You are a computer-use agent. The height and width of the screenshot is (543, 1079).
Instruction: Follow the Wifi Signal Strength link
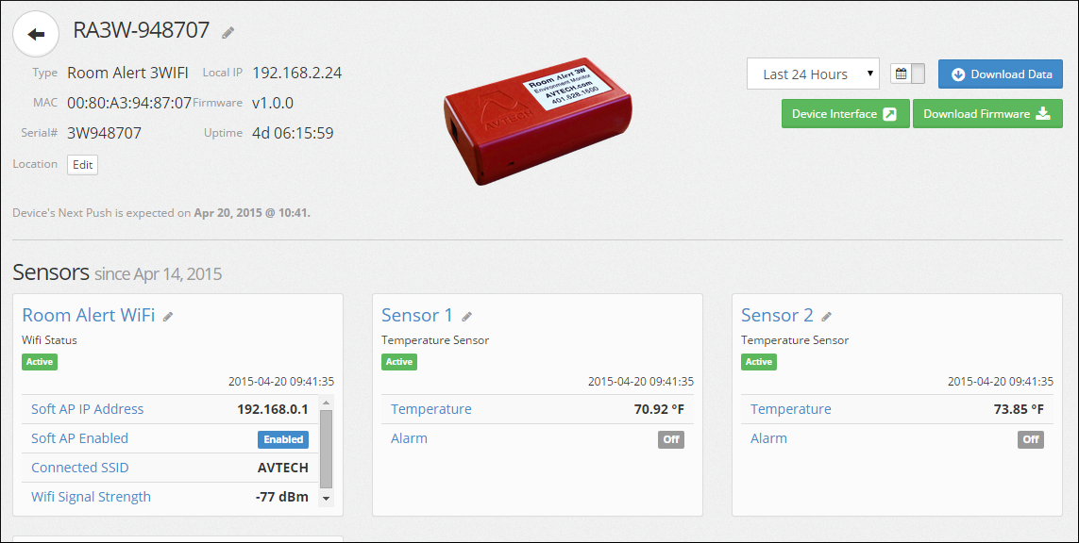coord(91,496)
